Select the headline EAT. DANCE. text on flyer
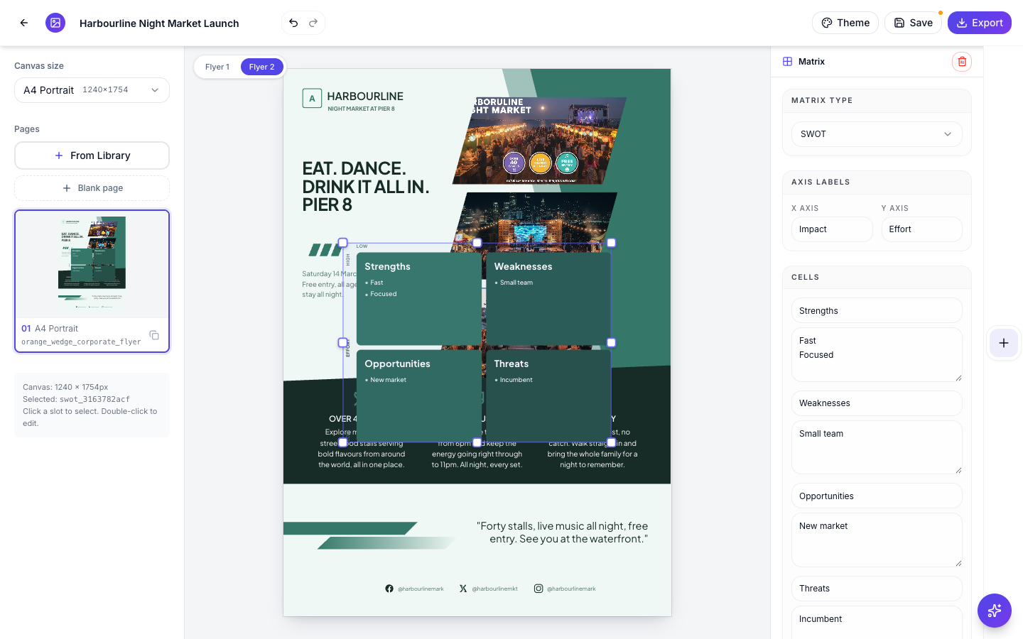Screen dimensions: 1023x639 [365, 187]
